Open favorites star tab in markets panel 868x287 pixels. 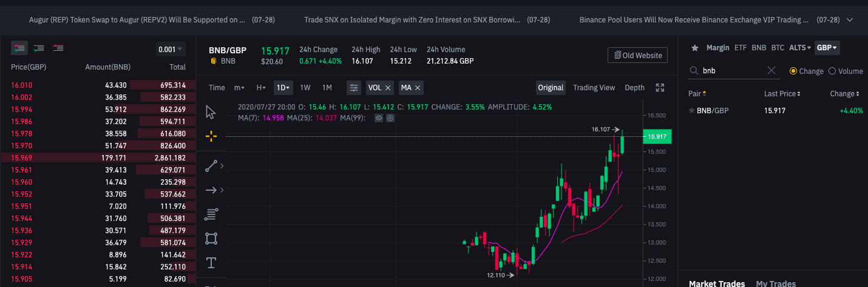[x=695, y=48]
